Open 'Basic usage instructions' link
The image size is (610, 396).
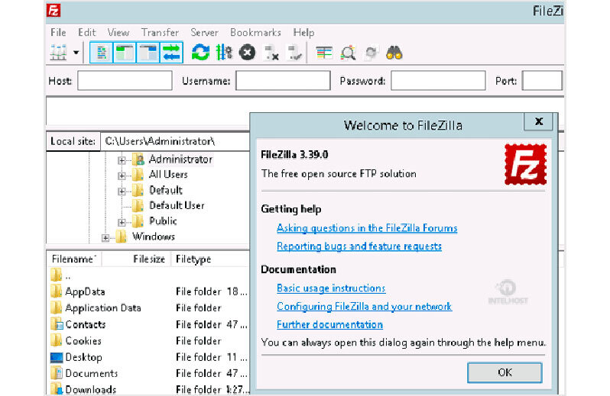(331, 288)
